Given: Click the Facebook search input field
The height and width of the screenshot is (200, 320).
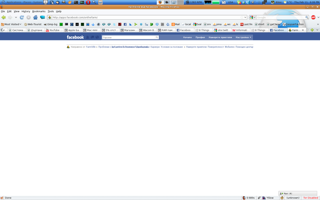Looking at the screenshot, I should tap(130, 37).
